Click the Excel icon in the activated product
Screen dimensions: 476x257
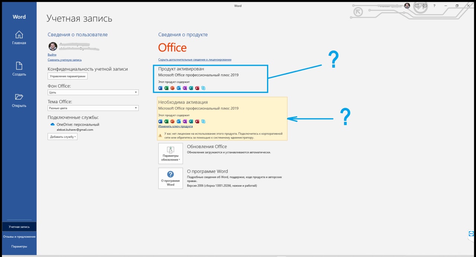[167, 88]
